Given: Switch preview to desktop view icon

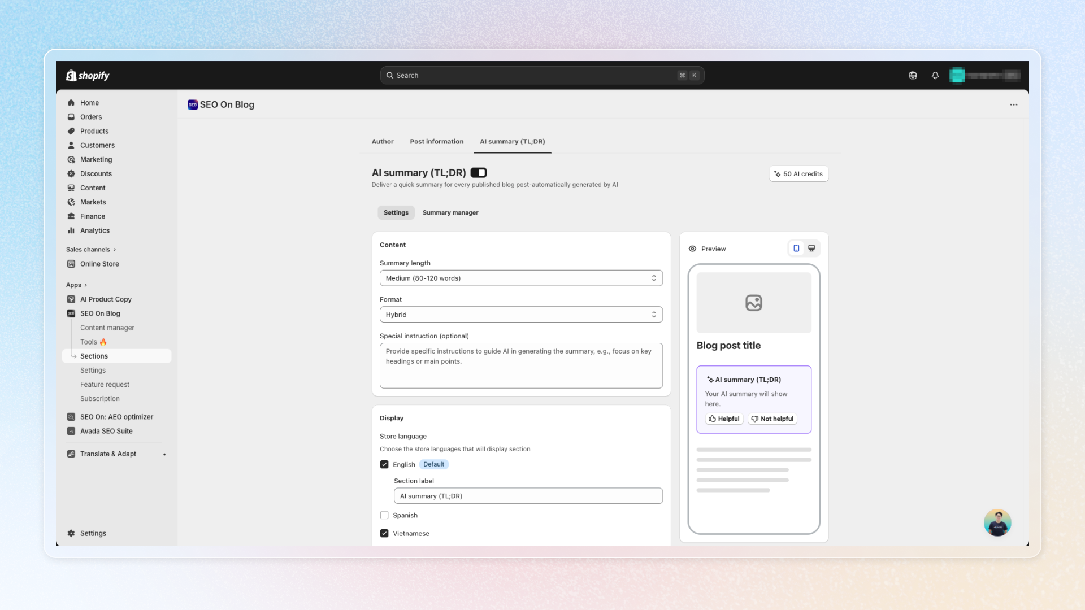Looking at the screenshot, I should (811, 249).
